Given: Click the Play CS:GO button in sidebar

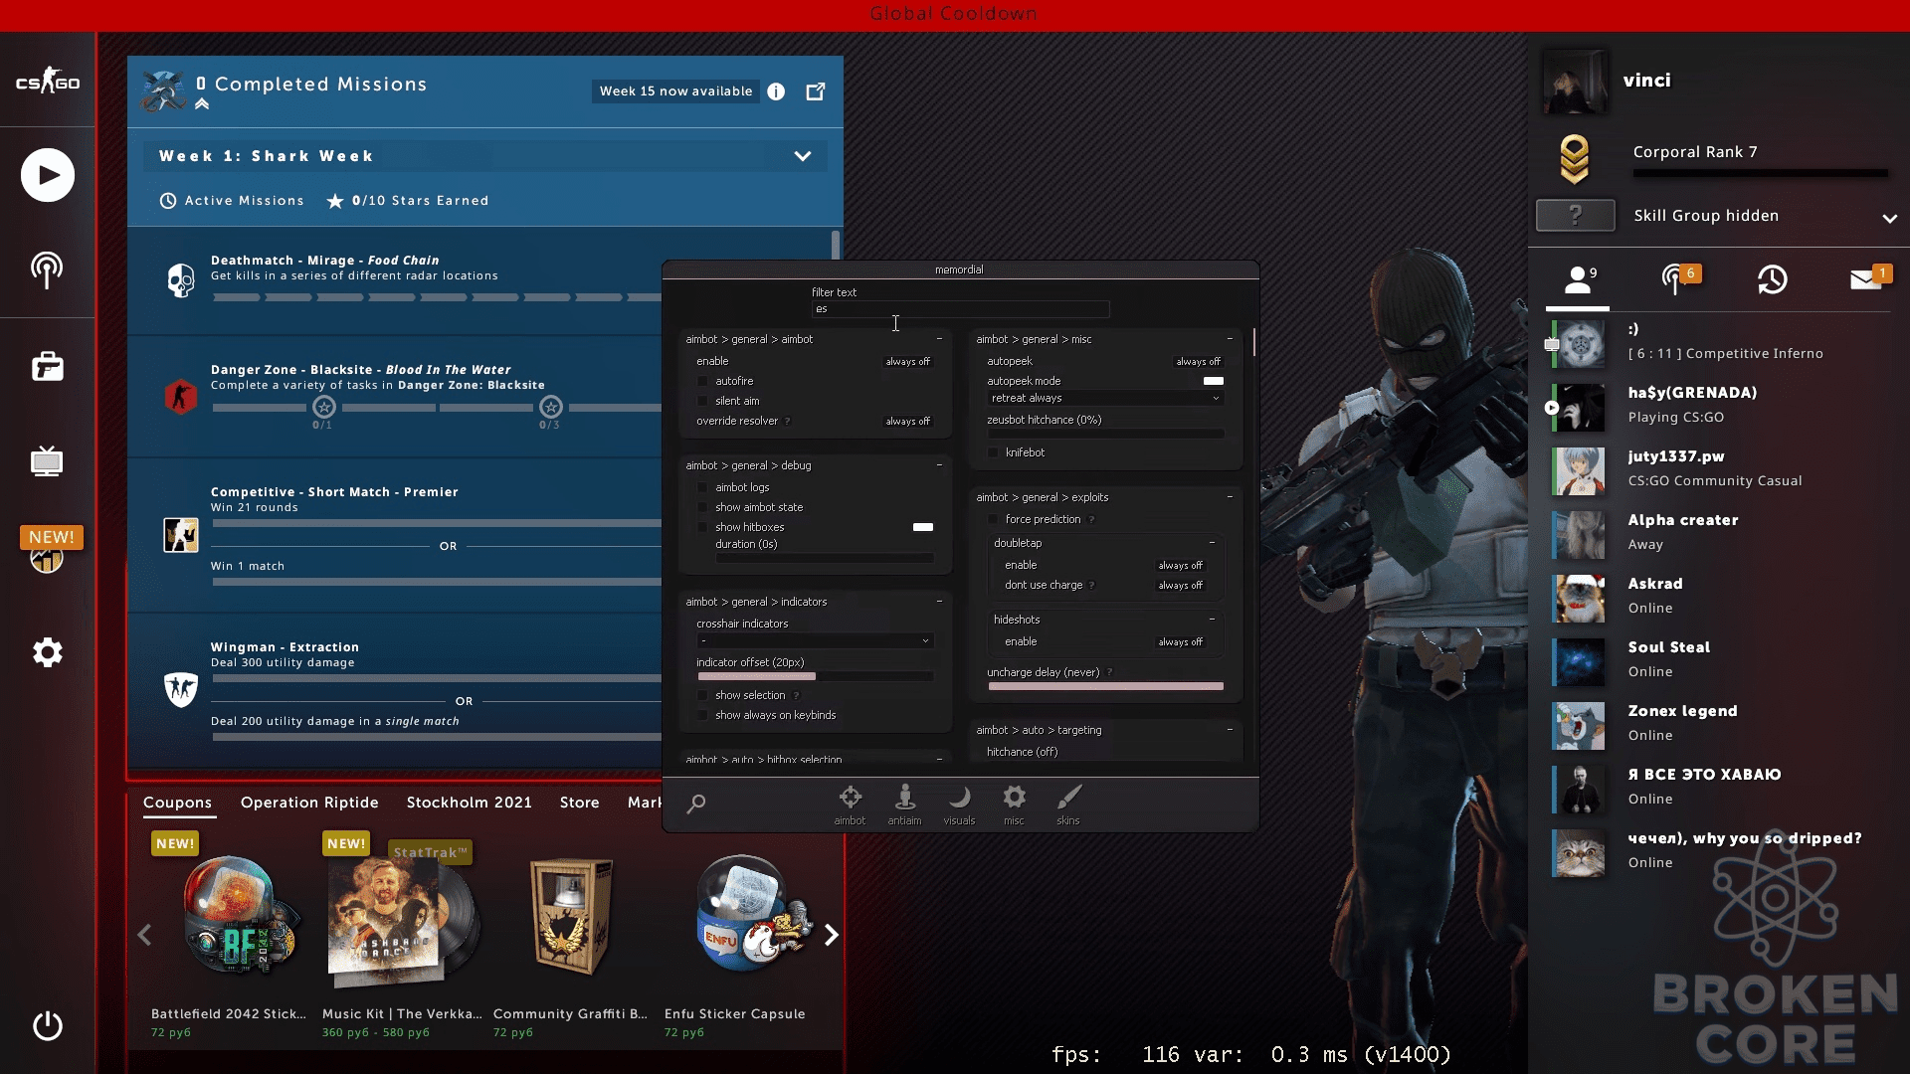Looking at the screenshot, I should (47, 175).
